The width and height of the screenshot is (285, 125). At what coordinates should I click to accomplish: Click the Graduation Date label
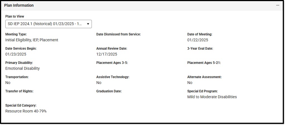click(x=109, y=91)
